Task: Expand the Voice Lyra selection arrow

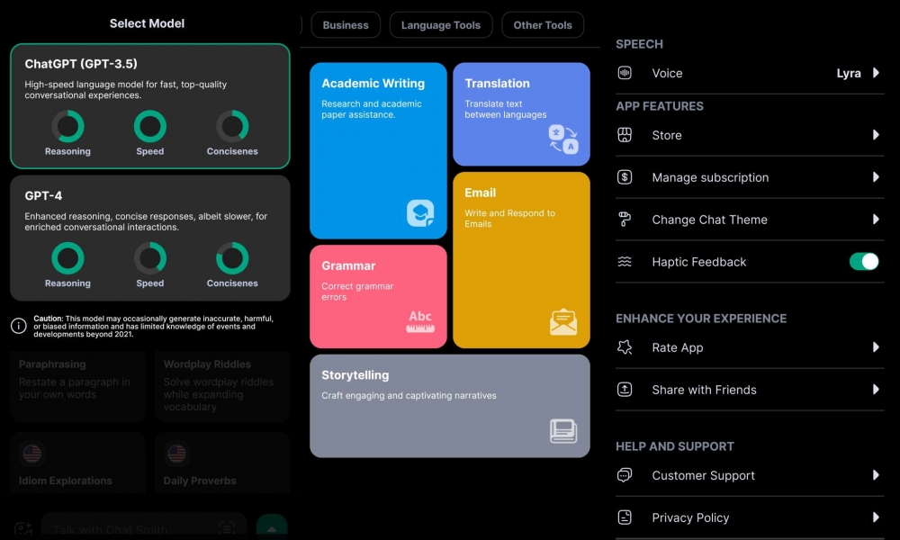Action: coord(876,73)
